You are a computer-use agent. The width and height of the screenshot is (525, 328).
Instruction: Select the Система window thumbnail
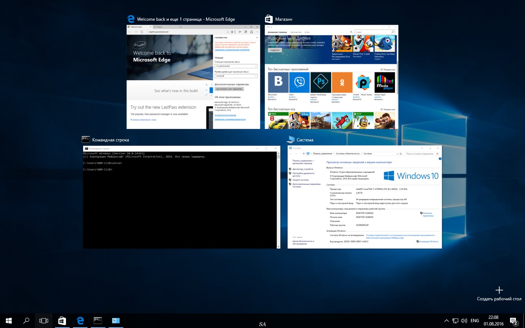(x=365, y=197)
